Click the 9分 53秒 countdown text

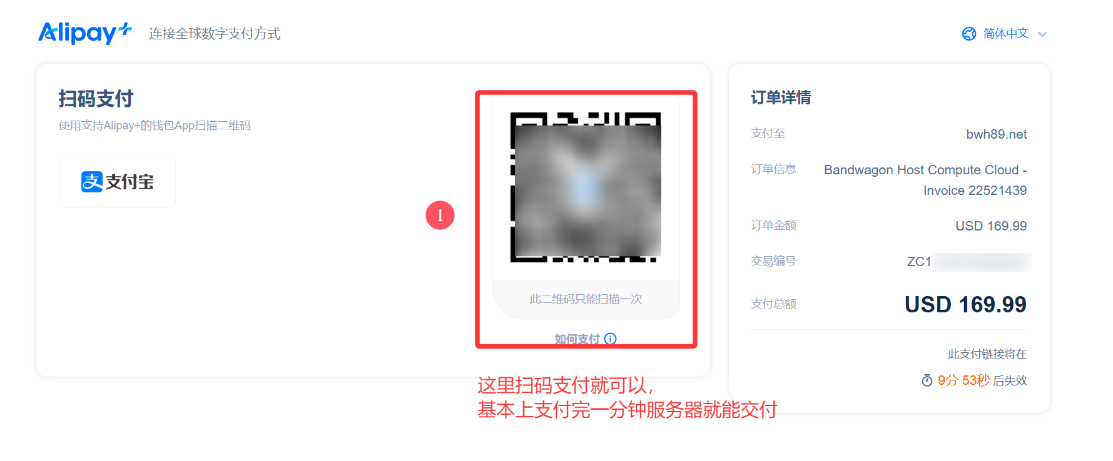point(963,380)
